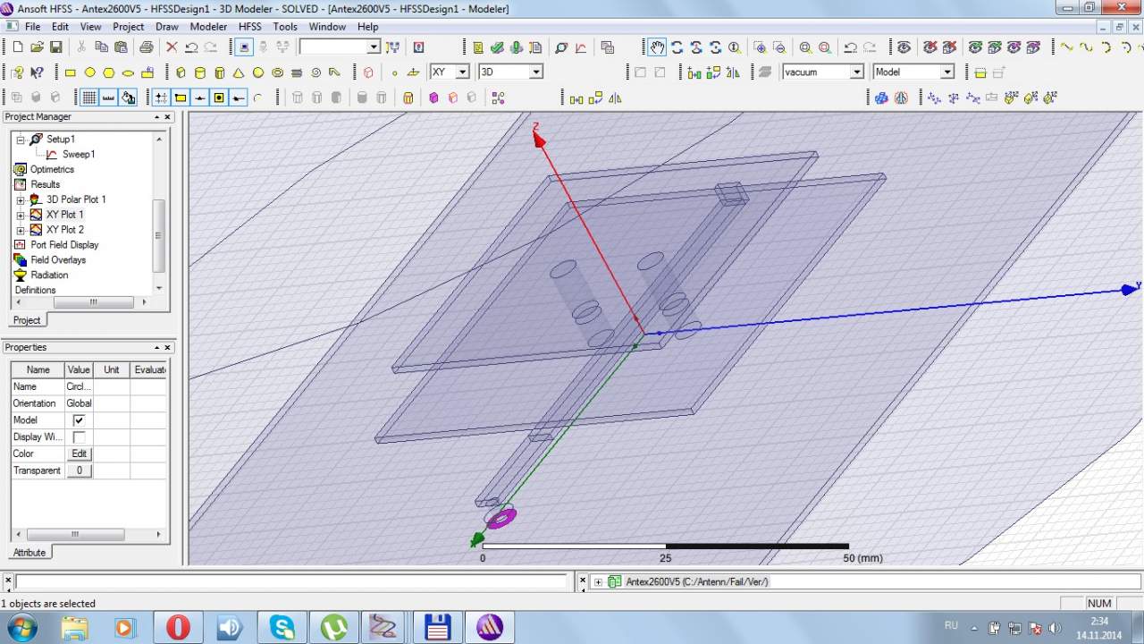Click the Print icon in toolbar
Image resolution: width=1144 pixels, height=644 pixels.
pos(146,47)
